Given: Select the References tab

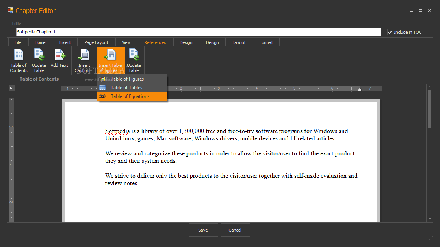Looking at the screenshot, I should (x=155, y=42).
